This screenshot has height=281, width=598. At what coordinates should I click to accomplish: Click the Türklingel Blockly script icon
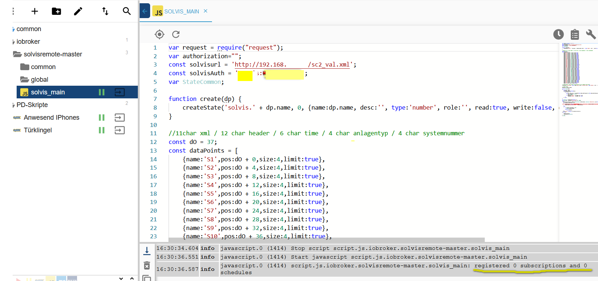coord(17,130)
